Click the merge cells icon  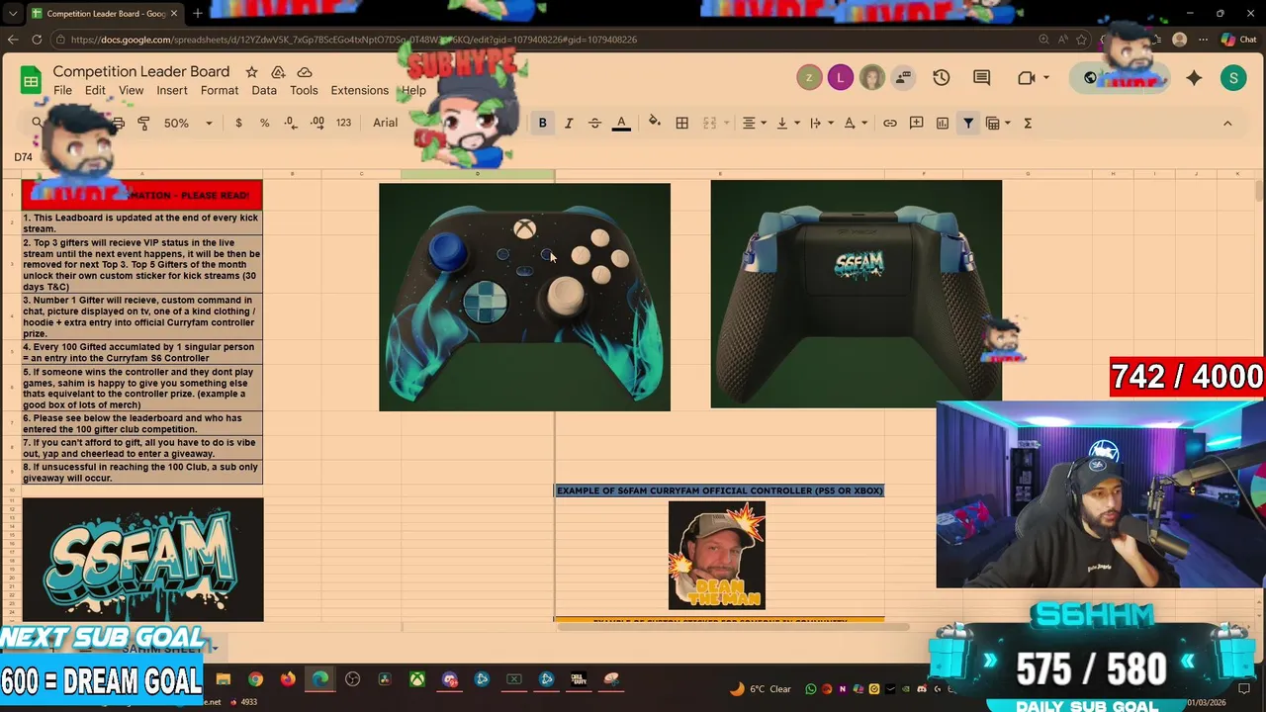(709, 123)
